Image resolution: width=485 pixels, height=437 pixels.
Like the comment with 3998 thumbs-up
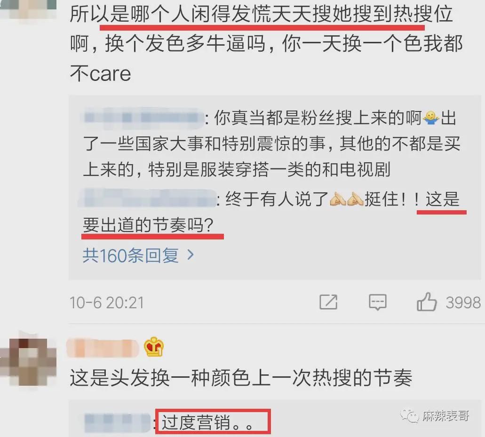click(427, 302)
